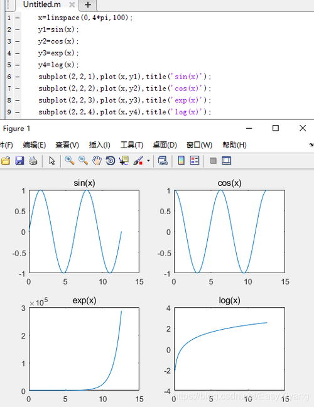Activate the Zoom In magnifier
The width and height of the screenshot is (314, 407).
point(70,161)
